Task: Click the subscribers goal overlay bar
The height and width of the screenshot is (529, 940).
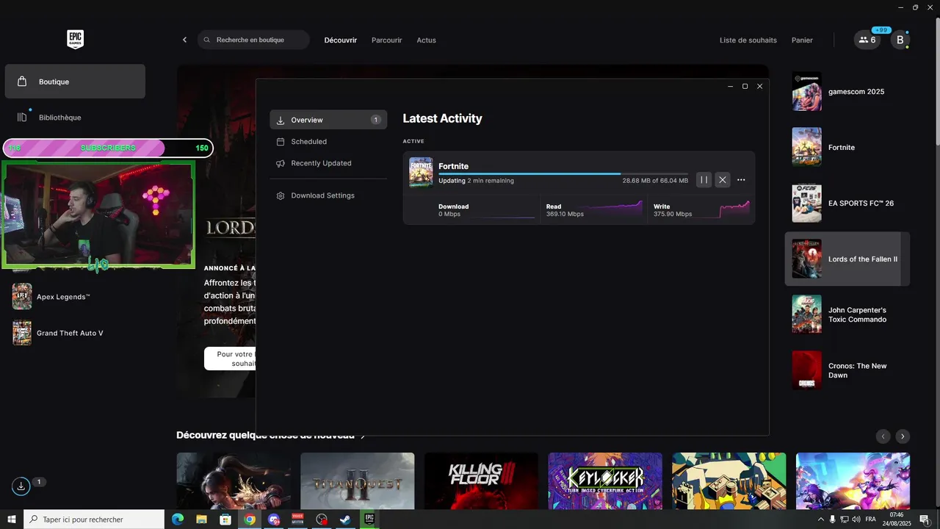Action: coord(108,148)
